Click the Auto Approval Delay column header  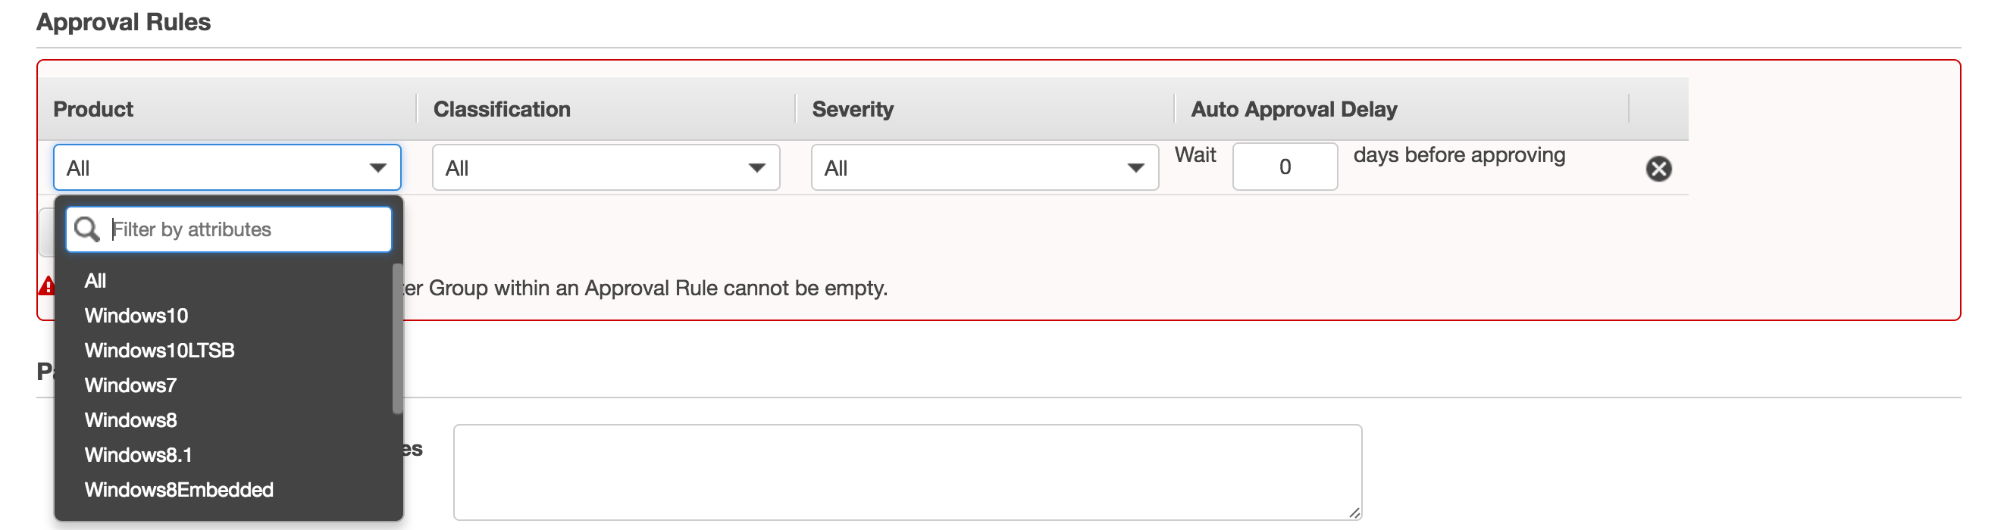coord(1293,109)
